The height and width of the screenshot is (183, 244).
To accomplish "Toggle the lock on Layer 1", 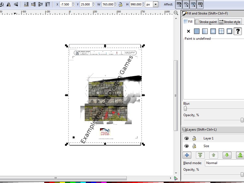I will tap(194, 138).
